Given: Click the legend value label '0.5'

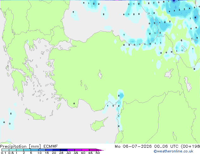Looking at the screenshot, I should pyautogui.click(x=11, y=153).
